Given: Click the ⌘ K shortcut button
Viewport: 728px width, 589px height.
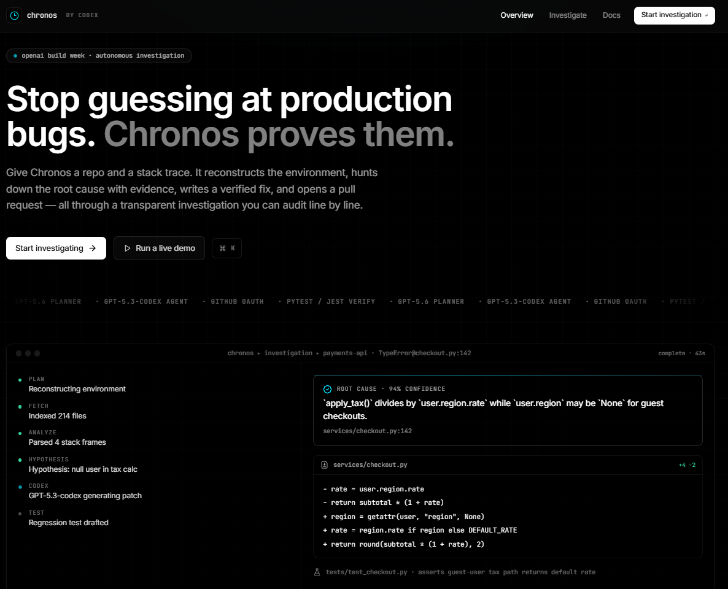Looking at the screenshot, I should pos(227,248).
